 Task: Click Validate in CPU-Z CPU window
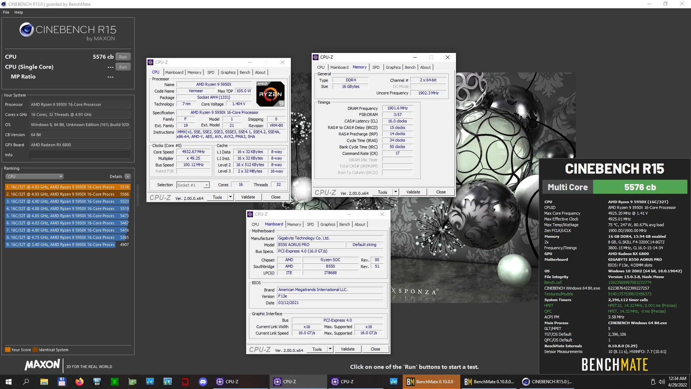[248, 197]
